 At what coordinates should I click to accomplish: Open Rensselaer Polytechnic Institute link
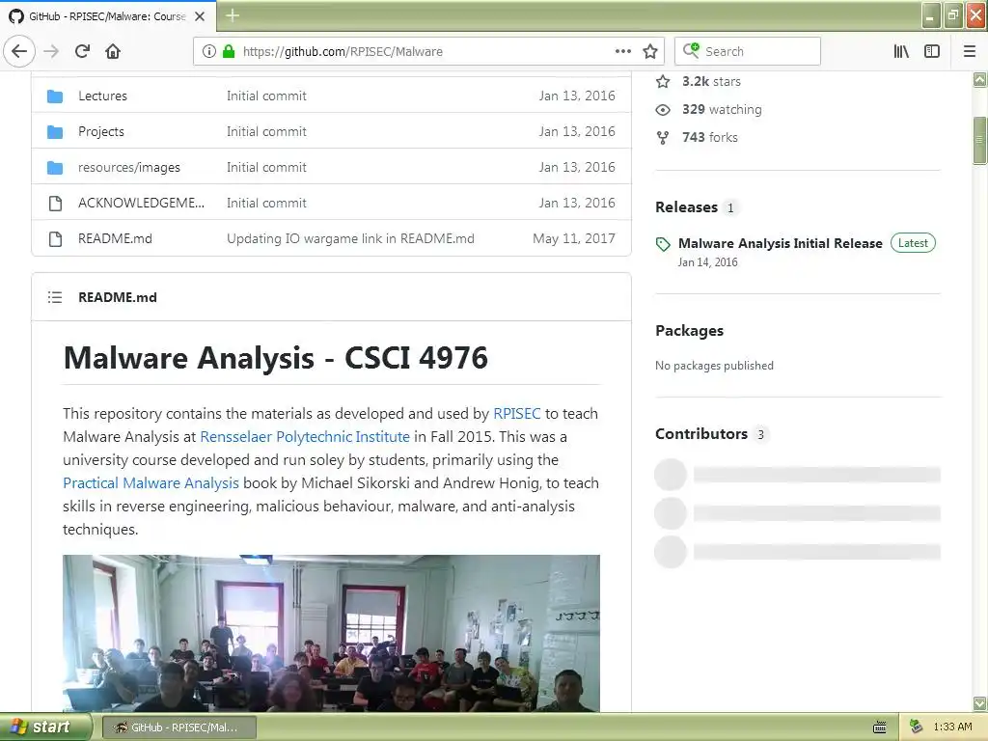[x=305, y=437]
